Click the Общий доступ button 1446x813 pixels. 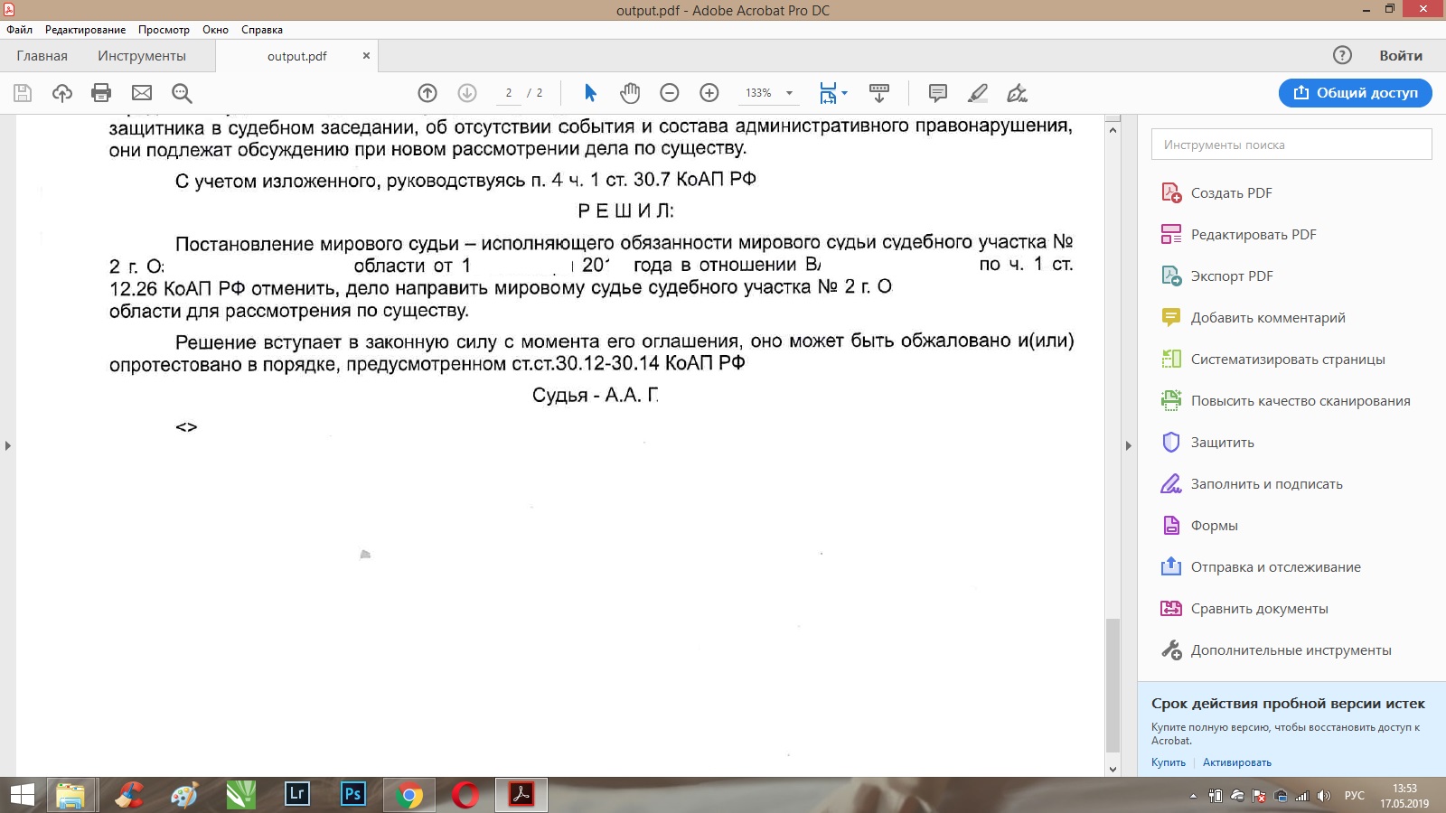pyautogui.click(x=1355, y=93)
